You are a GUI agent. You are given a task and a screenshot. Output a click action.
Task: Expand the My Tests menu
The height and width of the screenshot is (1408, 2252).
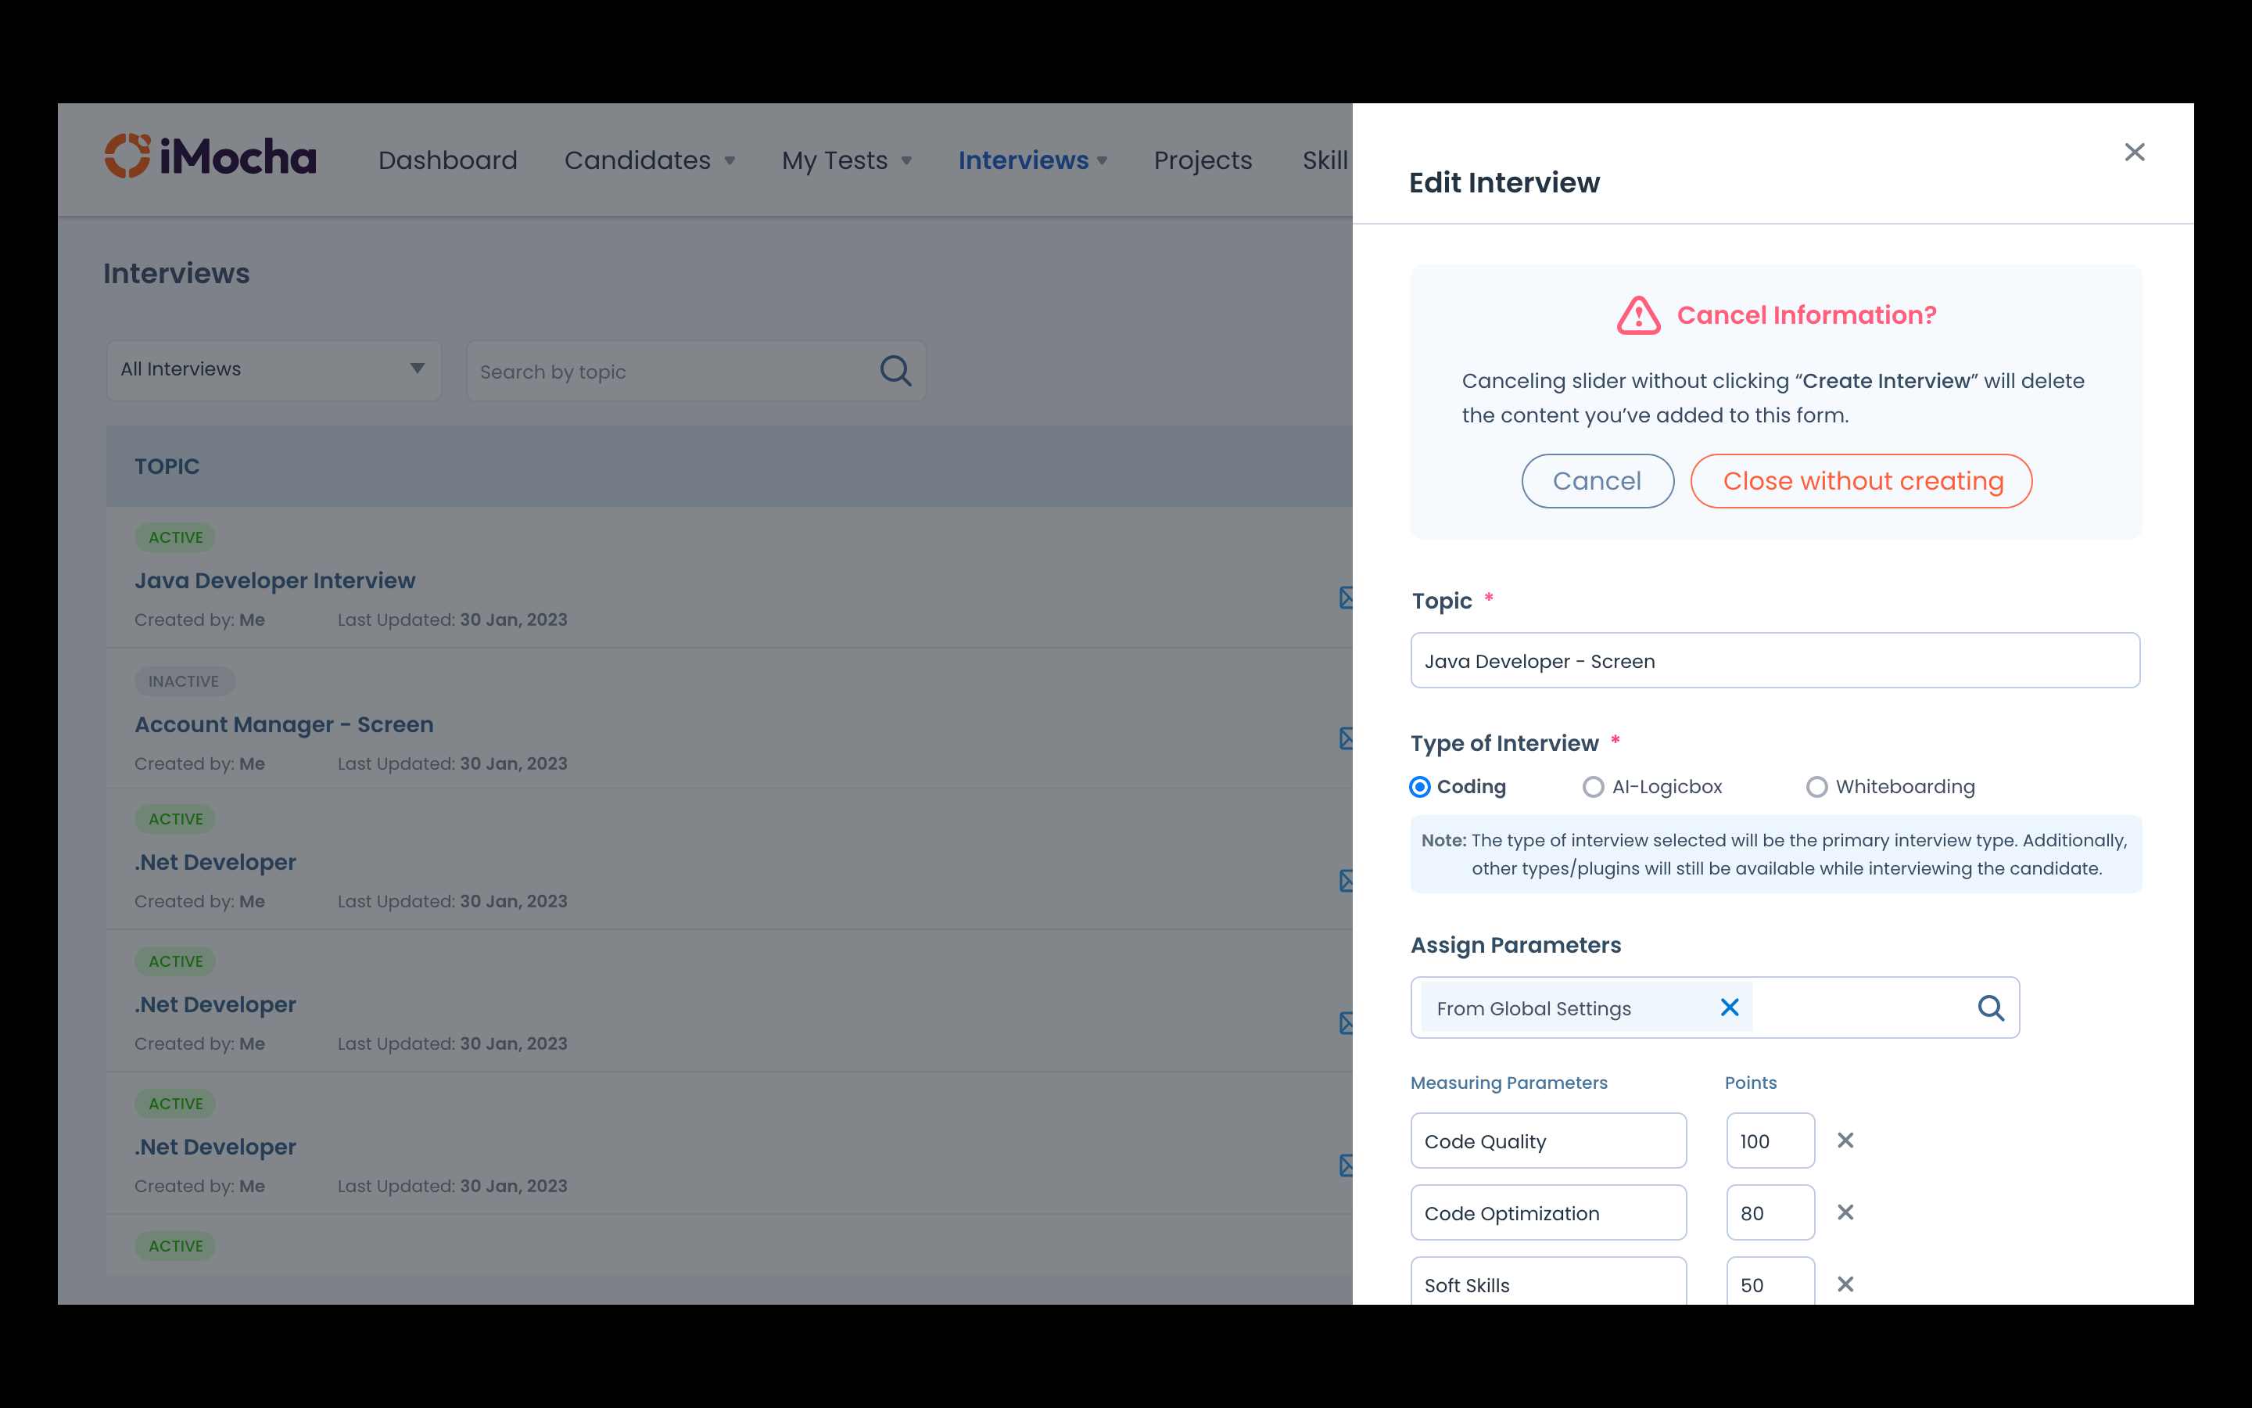[x=846, y=160]
